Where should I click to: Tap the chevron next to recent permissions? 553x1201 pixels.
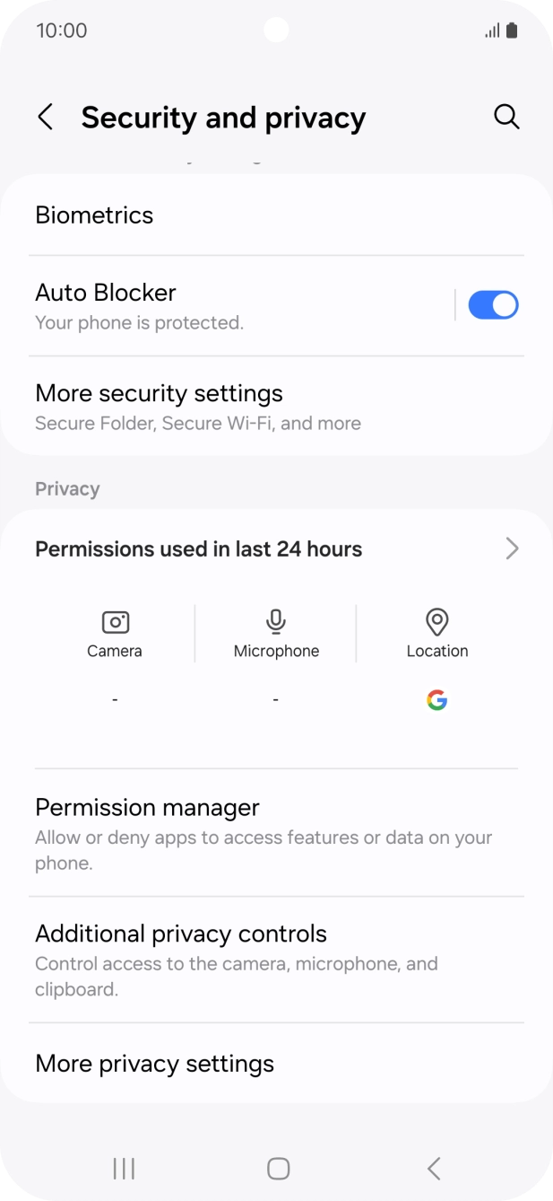pos(512,548)
